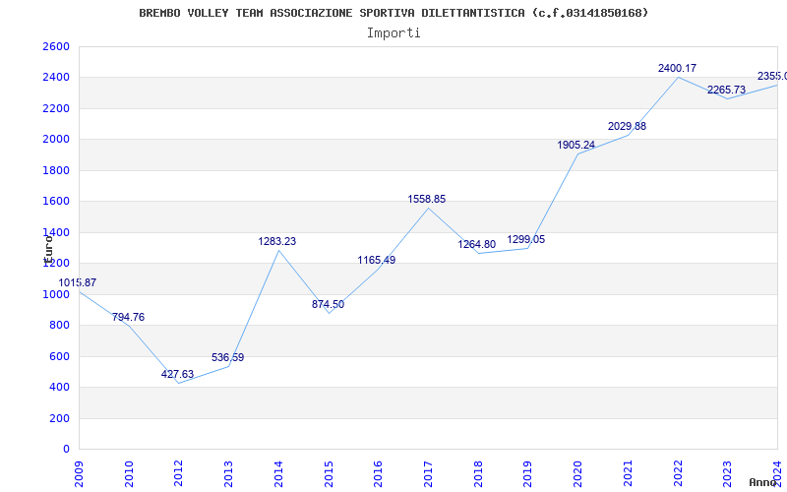
Task: Click x-axis year 2017
Action: [428, 473]
